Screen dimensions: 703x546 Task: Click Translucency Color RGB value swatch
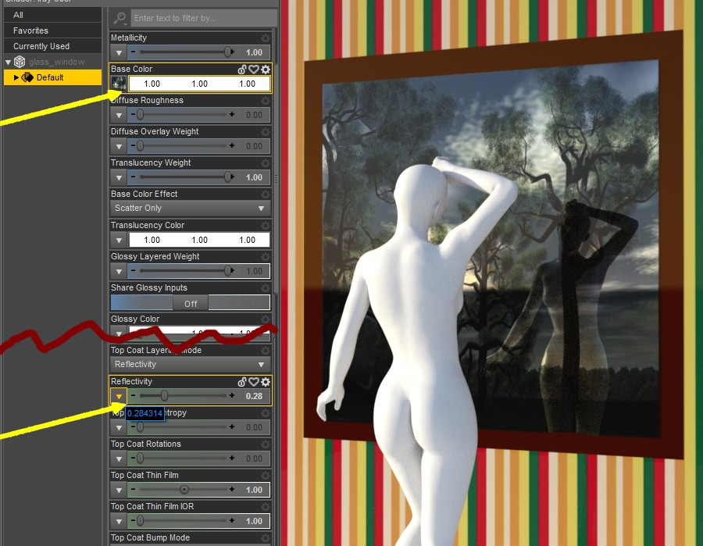pyautogui.click(x=199, y=240)
